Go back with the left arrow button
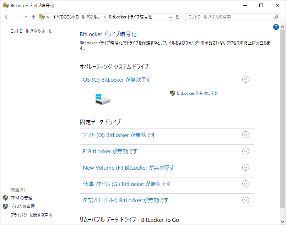This screenshot has width=286, height=225. click(x=7, y=17)
